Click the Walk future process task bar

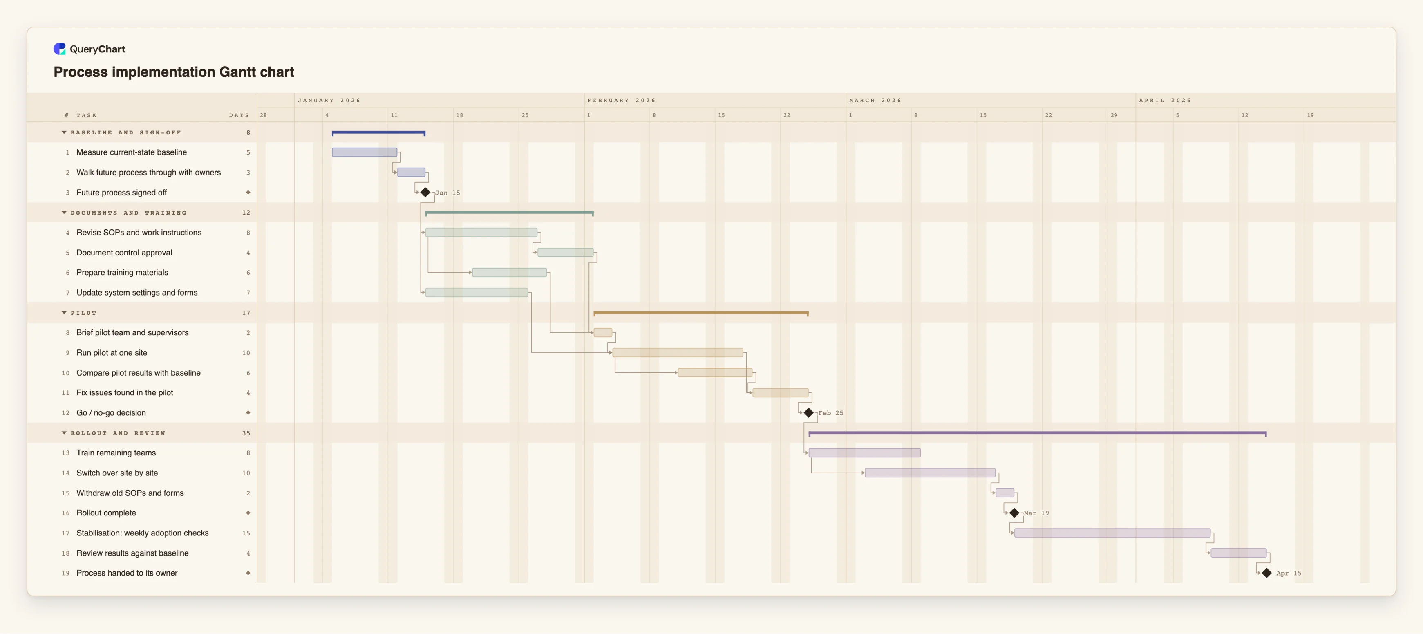coord(412,173)
